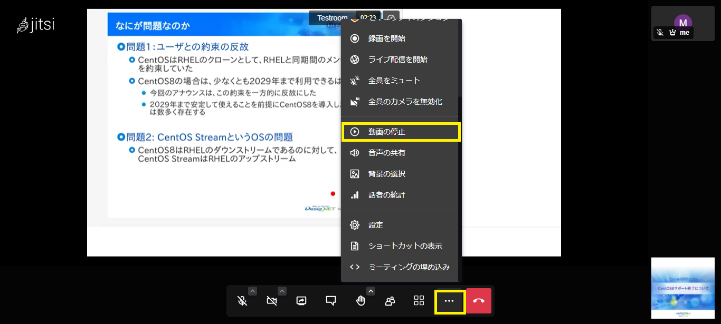Image resolution: width=721 pixels, height=324 pixels.
Task: Select the CentOS8 shared video thumbnail
Action: point(682,288)
